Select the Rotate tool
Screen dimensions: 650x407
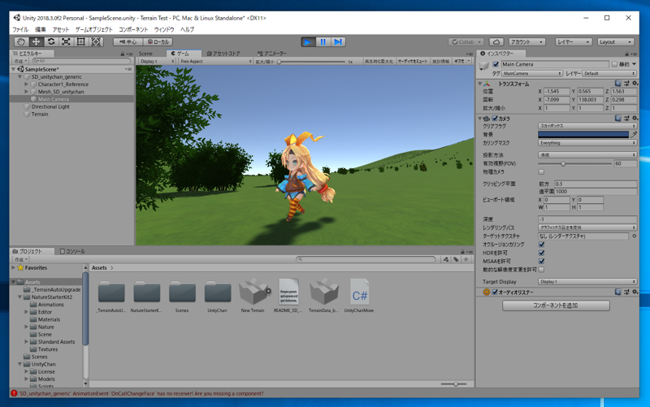pyautogui.click(x=51, y=42)
